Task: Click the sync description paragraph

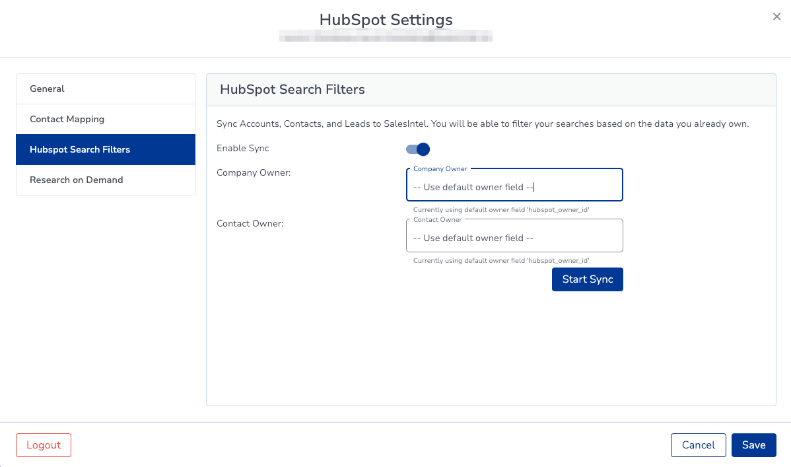Action: click(483, 124)
